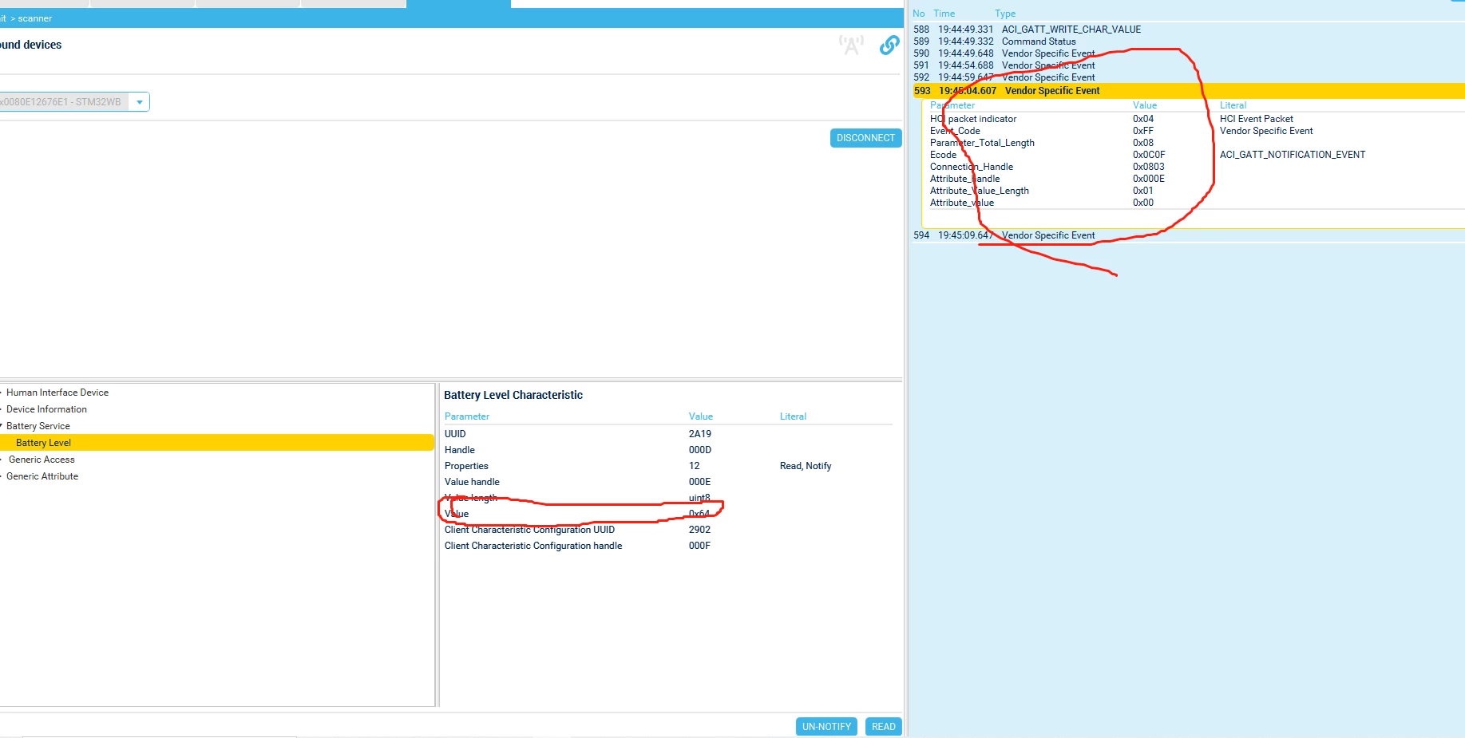Image resolution: width=1465 pixels, height=738 pixels.
Task: Select Device Information in the service tree
Action: click(46, 409)
